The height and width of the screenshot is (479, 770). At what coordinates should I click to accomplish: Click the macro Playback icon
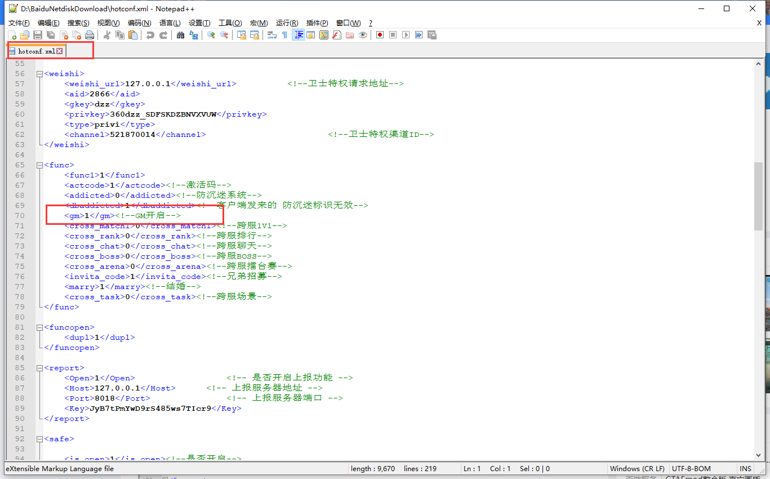tap(406, 35)
